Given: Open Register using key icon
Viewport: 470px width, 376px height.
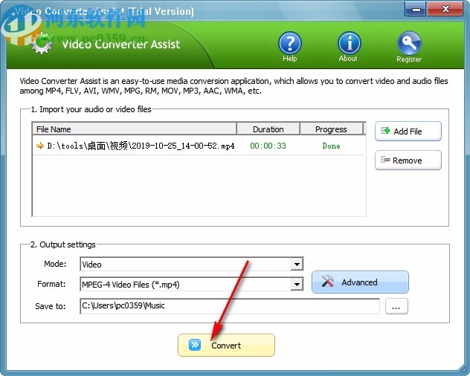Looking at the screenshot, I should [409, 43].
